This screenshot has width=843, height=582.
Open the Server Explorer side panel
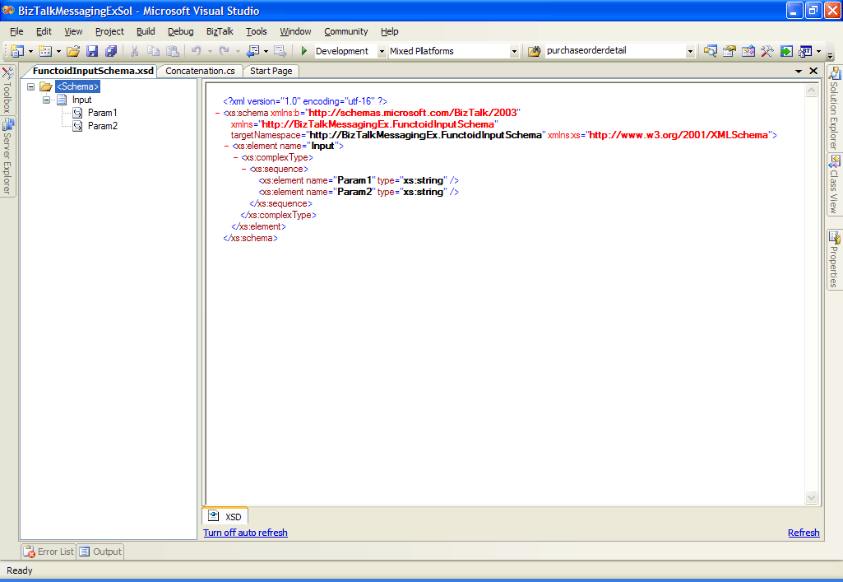pyautogui.click(x=7, y=156)
